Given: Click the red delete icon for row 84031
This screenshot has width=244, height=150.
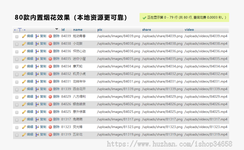Looking at the screenshot, I should pos(50,82).
